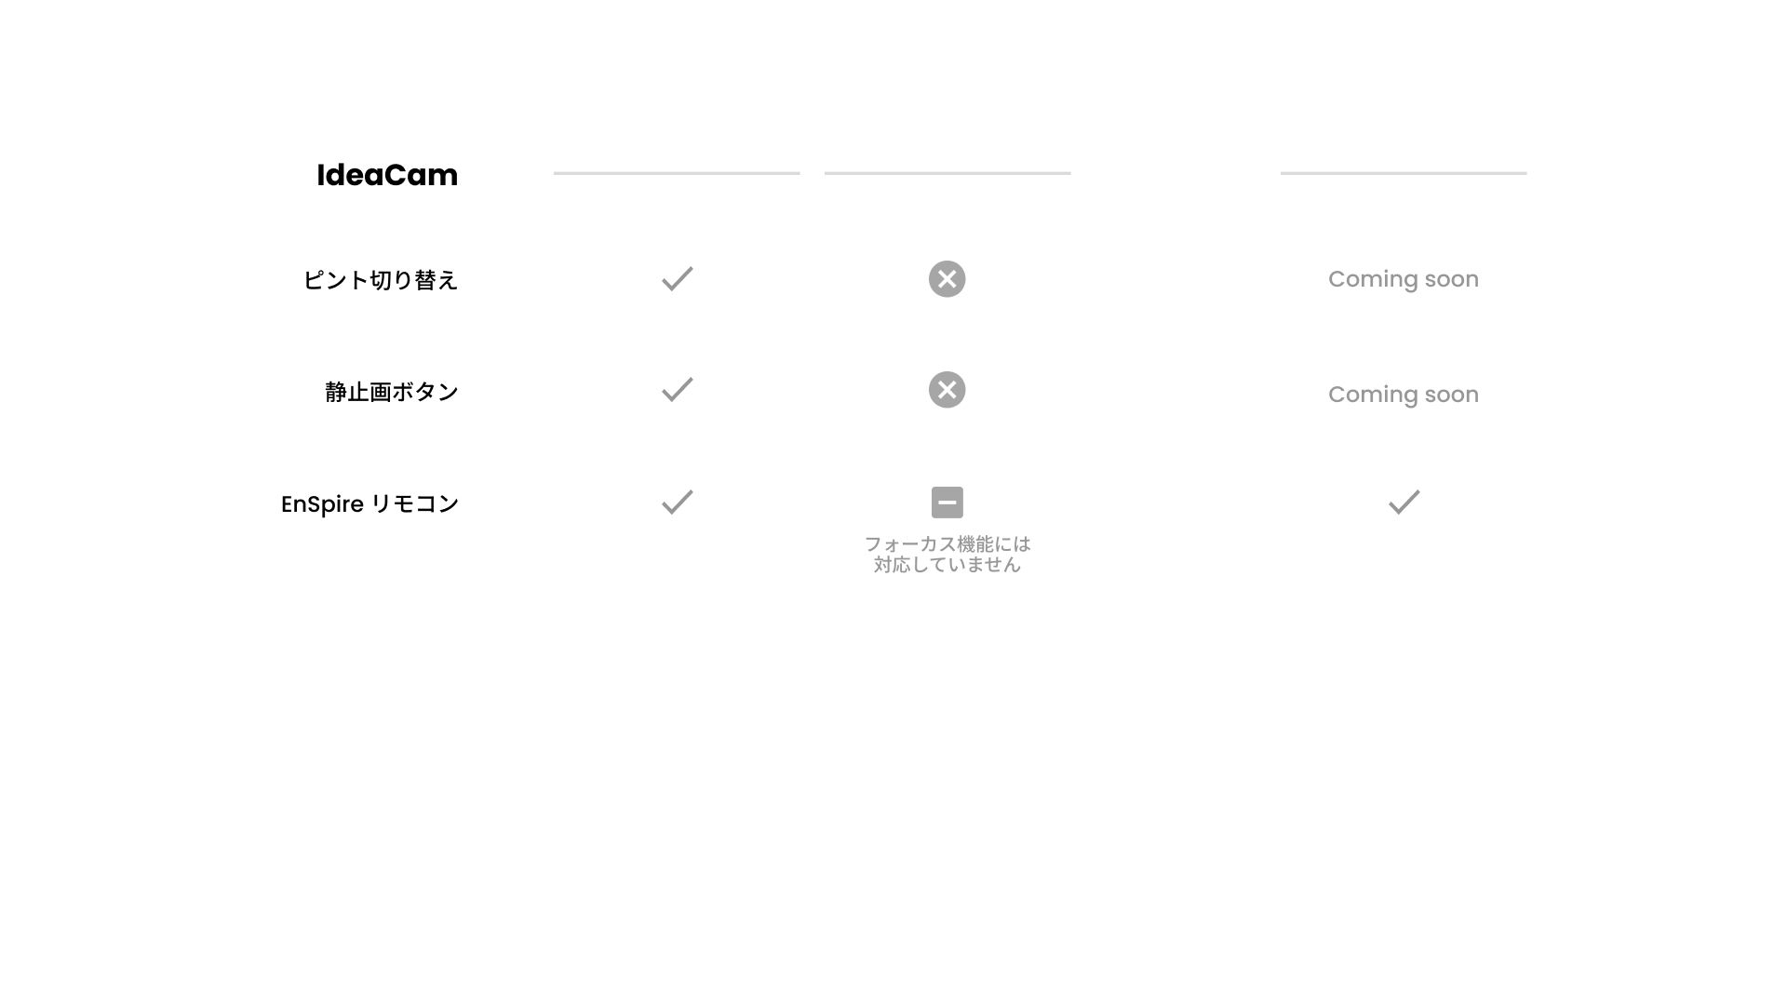Click first-column checkmark for 静止画ボタン

pos(678,389)
